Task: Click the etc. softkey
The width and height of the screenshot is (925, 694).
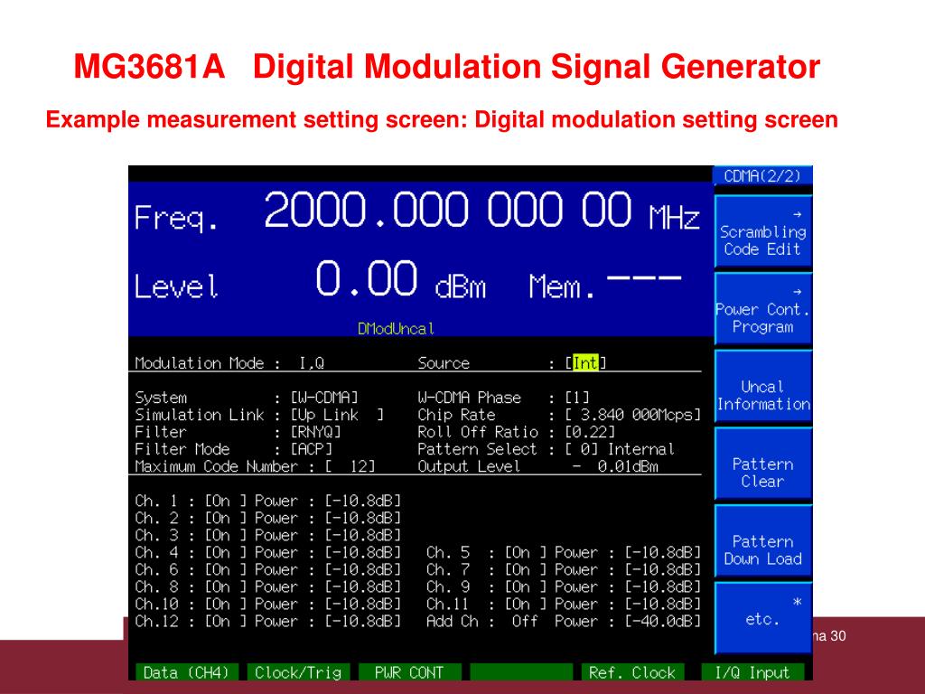Action: tap(762, 618)
